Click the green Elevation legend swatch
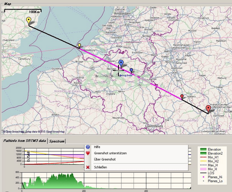The image size is (232, 192). point(203,149)
